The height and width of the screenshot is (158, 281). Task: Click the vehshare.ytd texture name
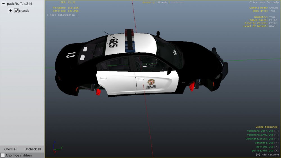[x=264, y=143]
